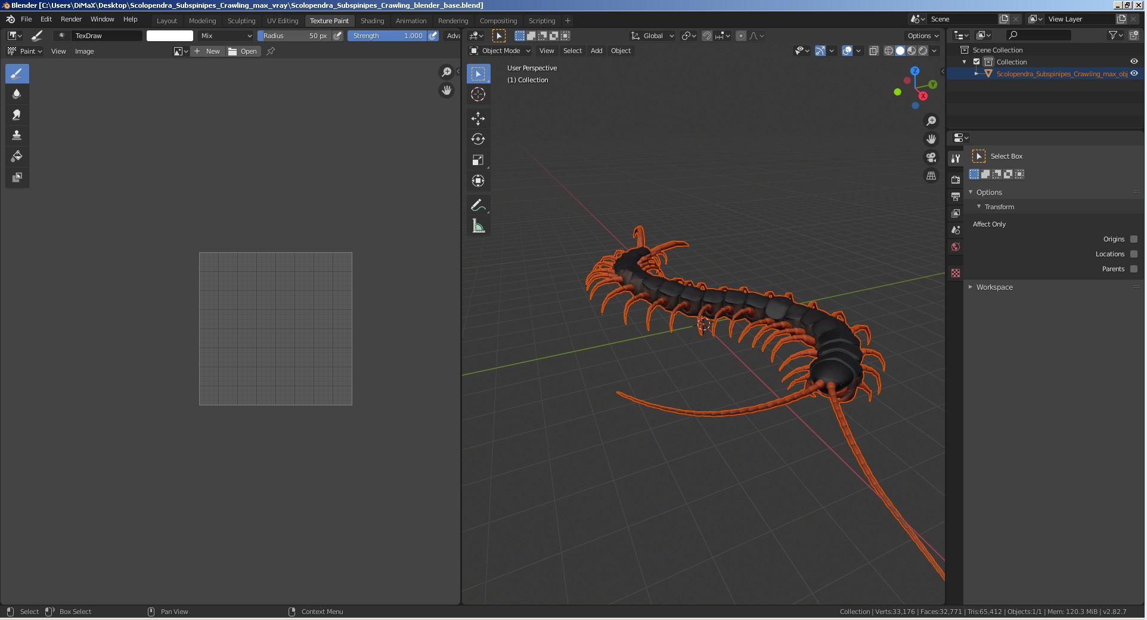Toggle Radius pressure sensitivity button
Screen dimensions: 1147x620
click(338, 36)
